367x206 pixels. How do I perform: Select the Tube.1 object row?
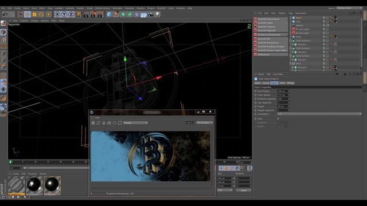[299, 18]
